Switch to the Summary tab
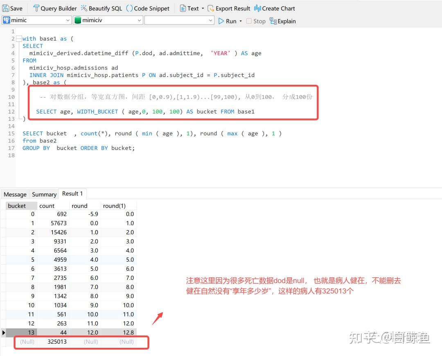This screenshot has width=442, height=356. pos(44,194)
